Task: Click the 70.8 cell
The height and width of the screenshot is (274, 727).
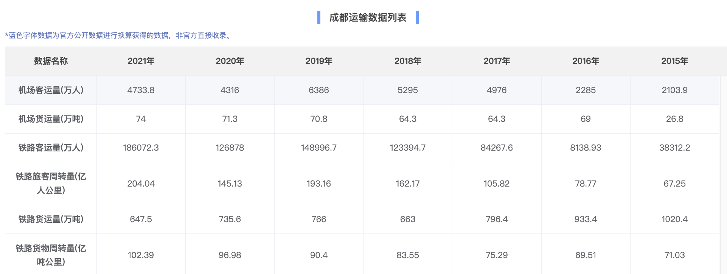Action: (319, 119)
